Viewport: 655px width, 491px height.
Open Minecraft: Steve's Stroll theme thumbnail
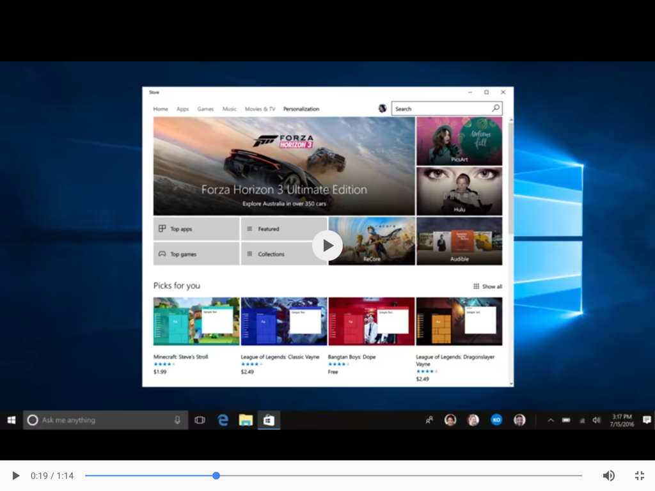pyautogui.click(x=196, y=322)
